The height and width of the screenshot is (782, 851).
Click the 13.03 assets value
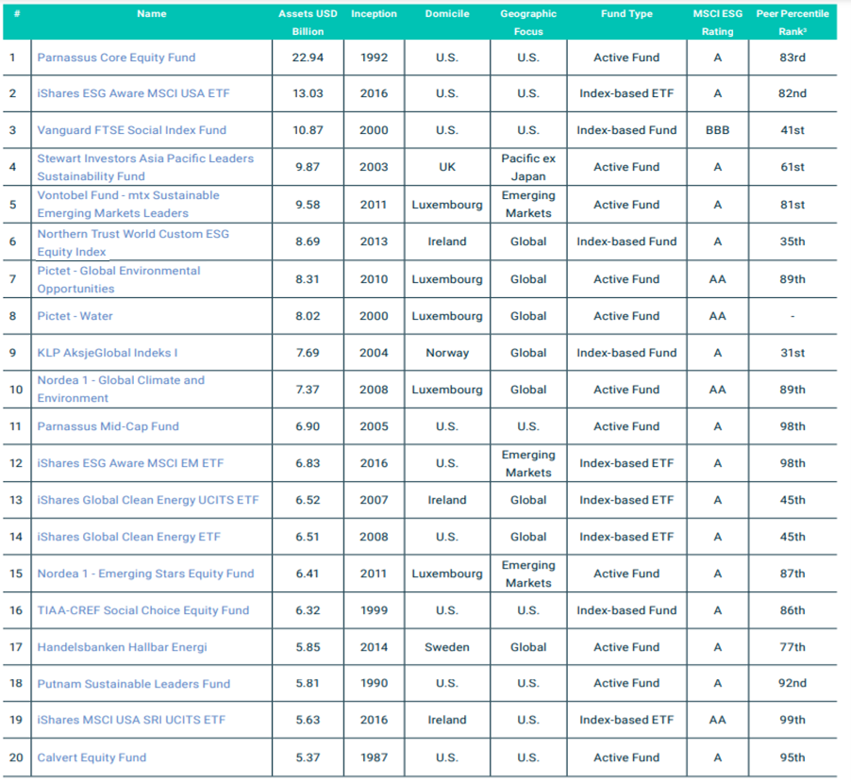(308, 93)
